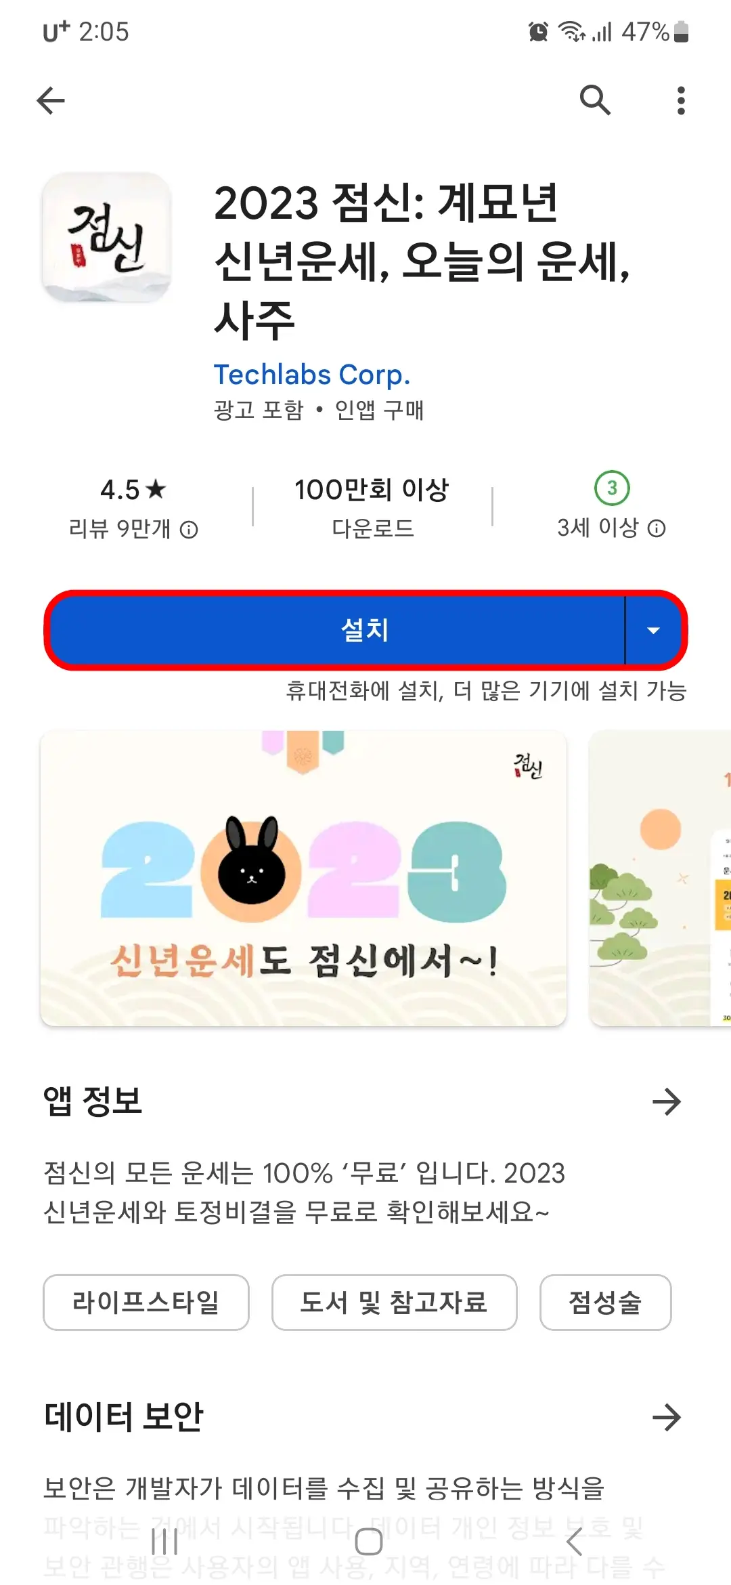Expand the dropdown arrow beside 설치
Image resolution: width=731 pixels, height=1585 pixels.
[653, 631]
